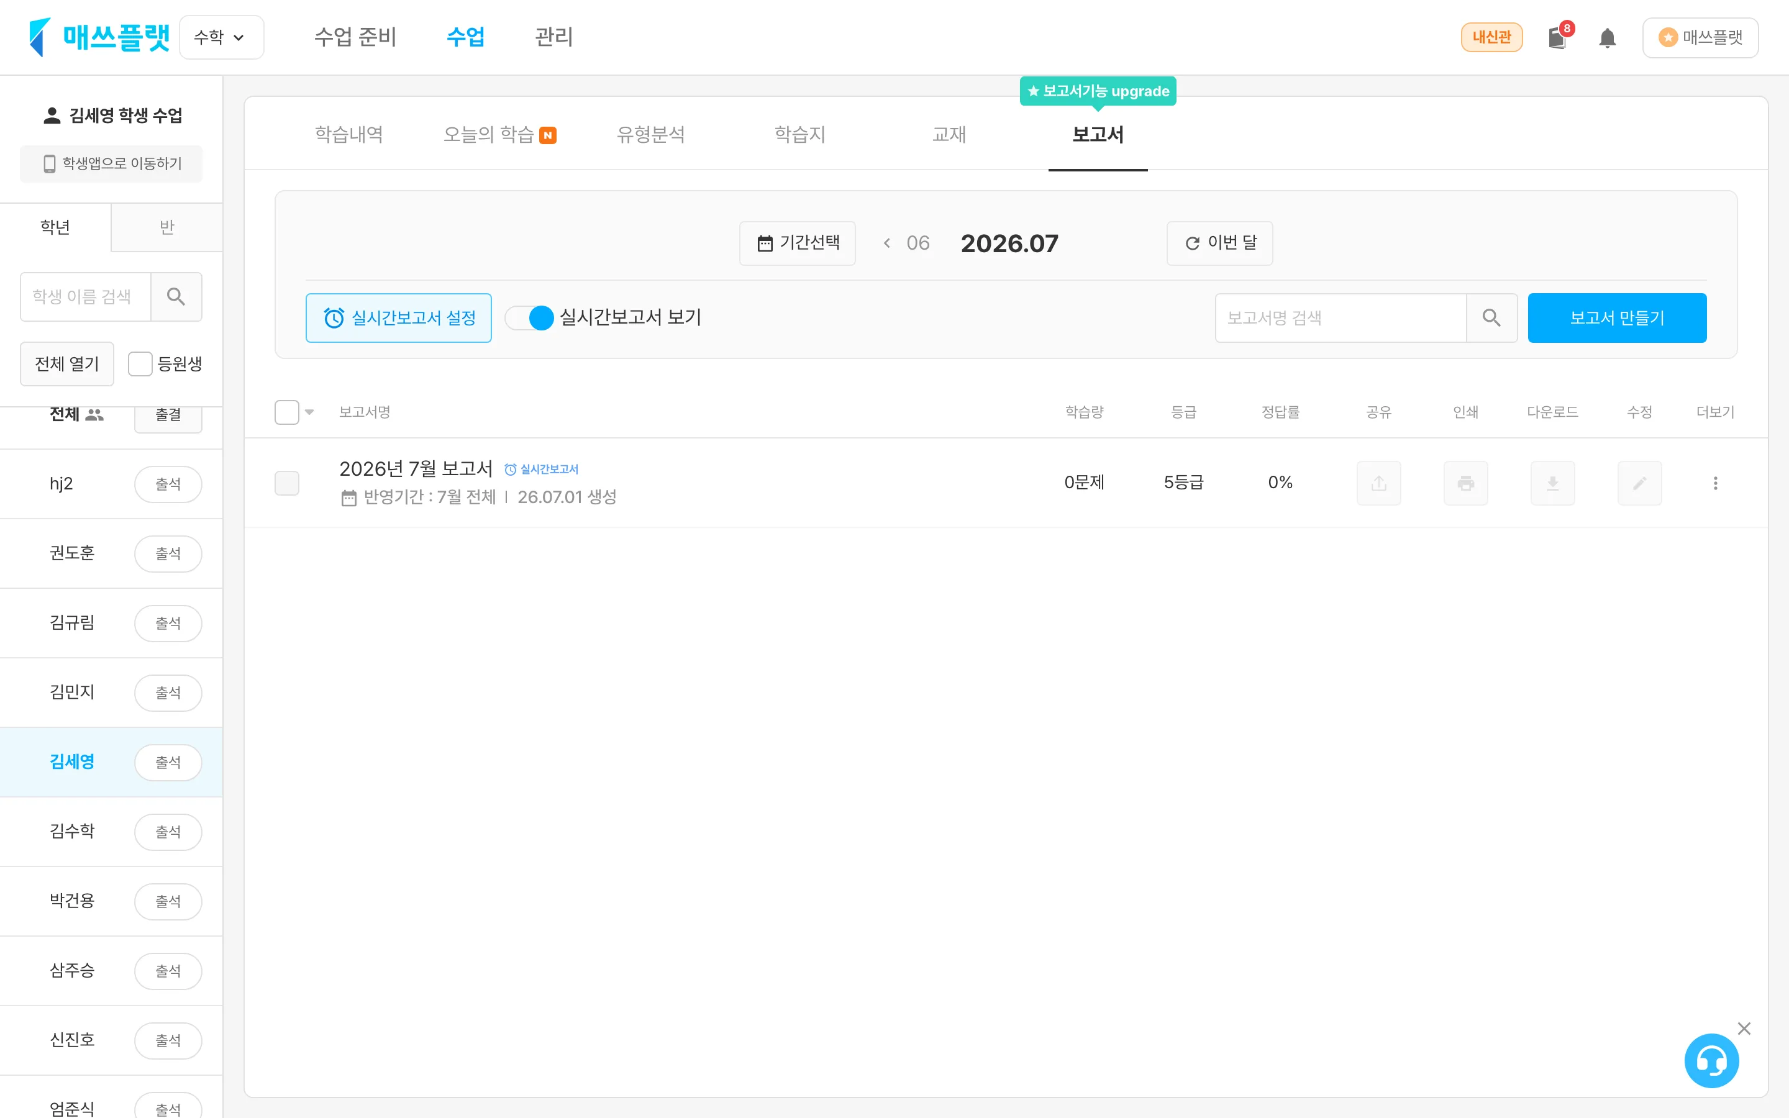Mark attendance 출석 for 권도훈
1789x1118 pixels.
pyautogui.click(x=168, y=554)
